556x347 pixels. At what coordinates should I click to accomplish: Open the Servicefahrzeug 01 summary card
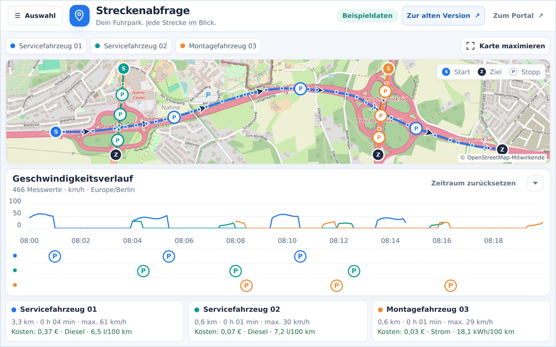coord(94,321)
